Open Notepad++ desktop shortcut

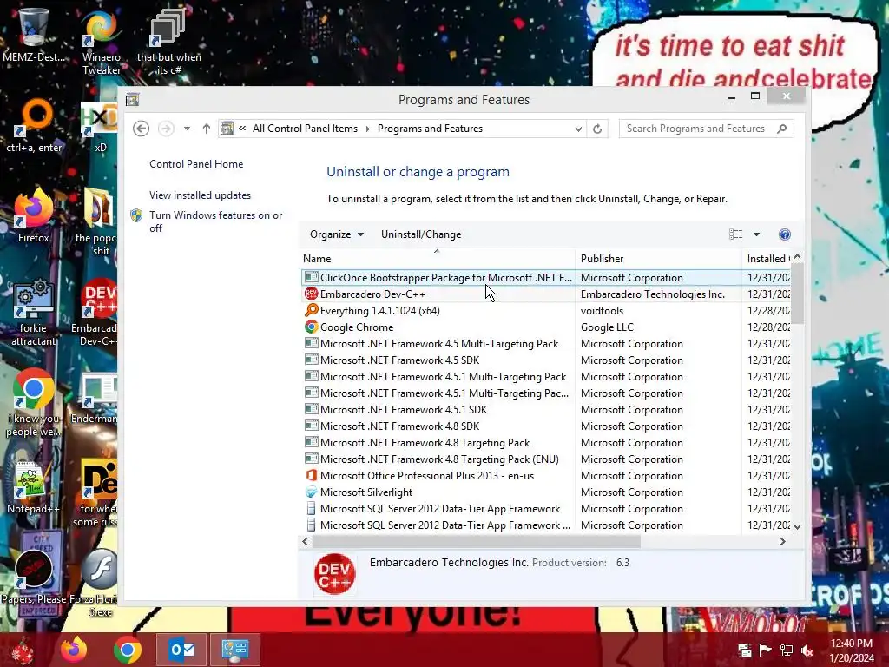(x=33, y=488)
